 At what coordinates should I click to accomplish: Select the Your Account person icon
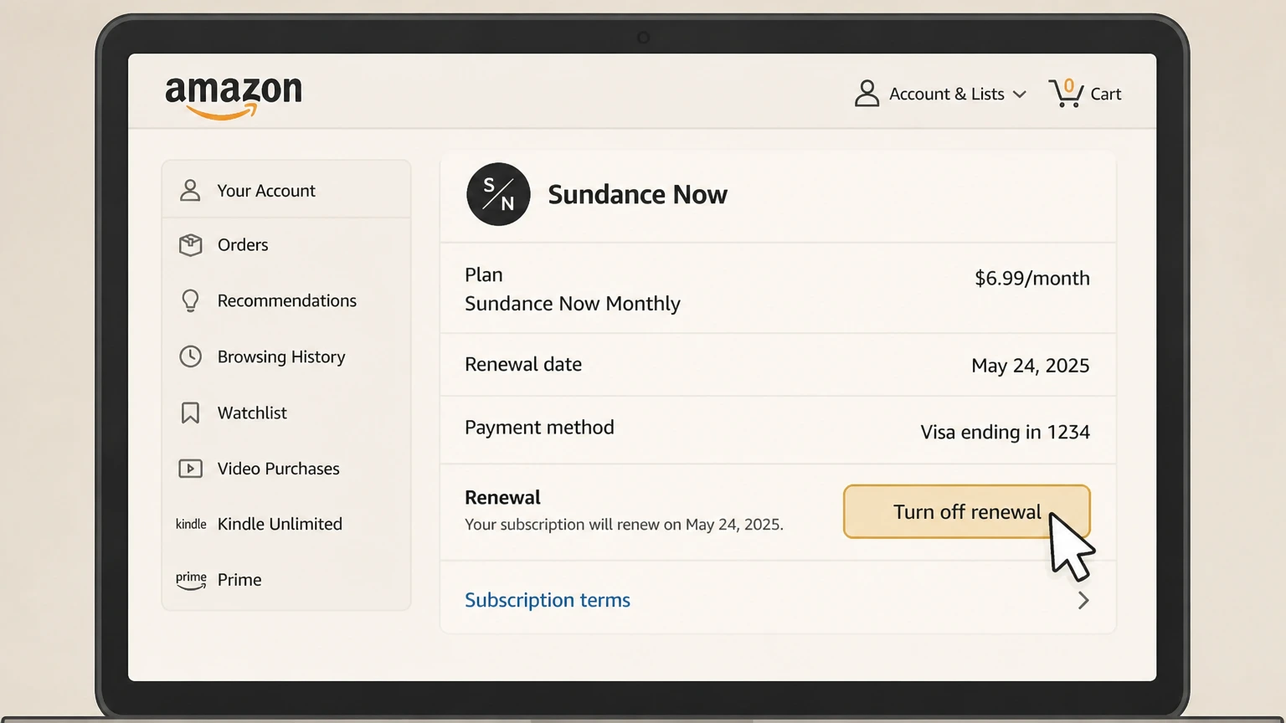[190, 191]
